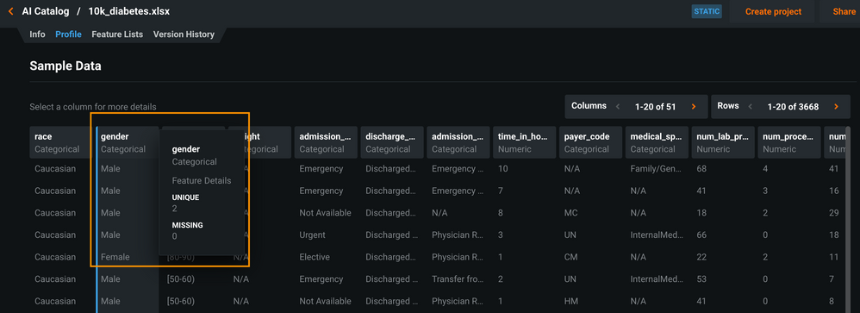Image resolution: width=860 pixels, height=313 pixels.
Task: Select the race column header
Action: pyautogui.click(x=61, y=143)
